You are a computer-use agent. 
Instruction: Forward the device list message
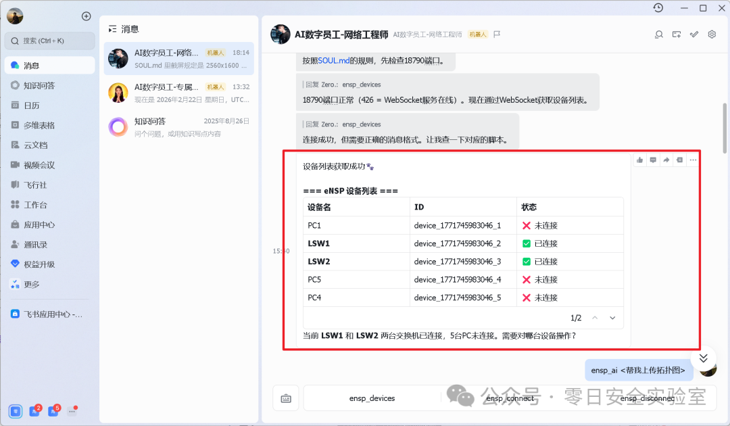tap(666, 160)
